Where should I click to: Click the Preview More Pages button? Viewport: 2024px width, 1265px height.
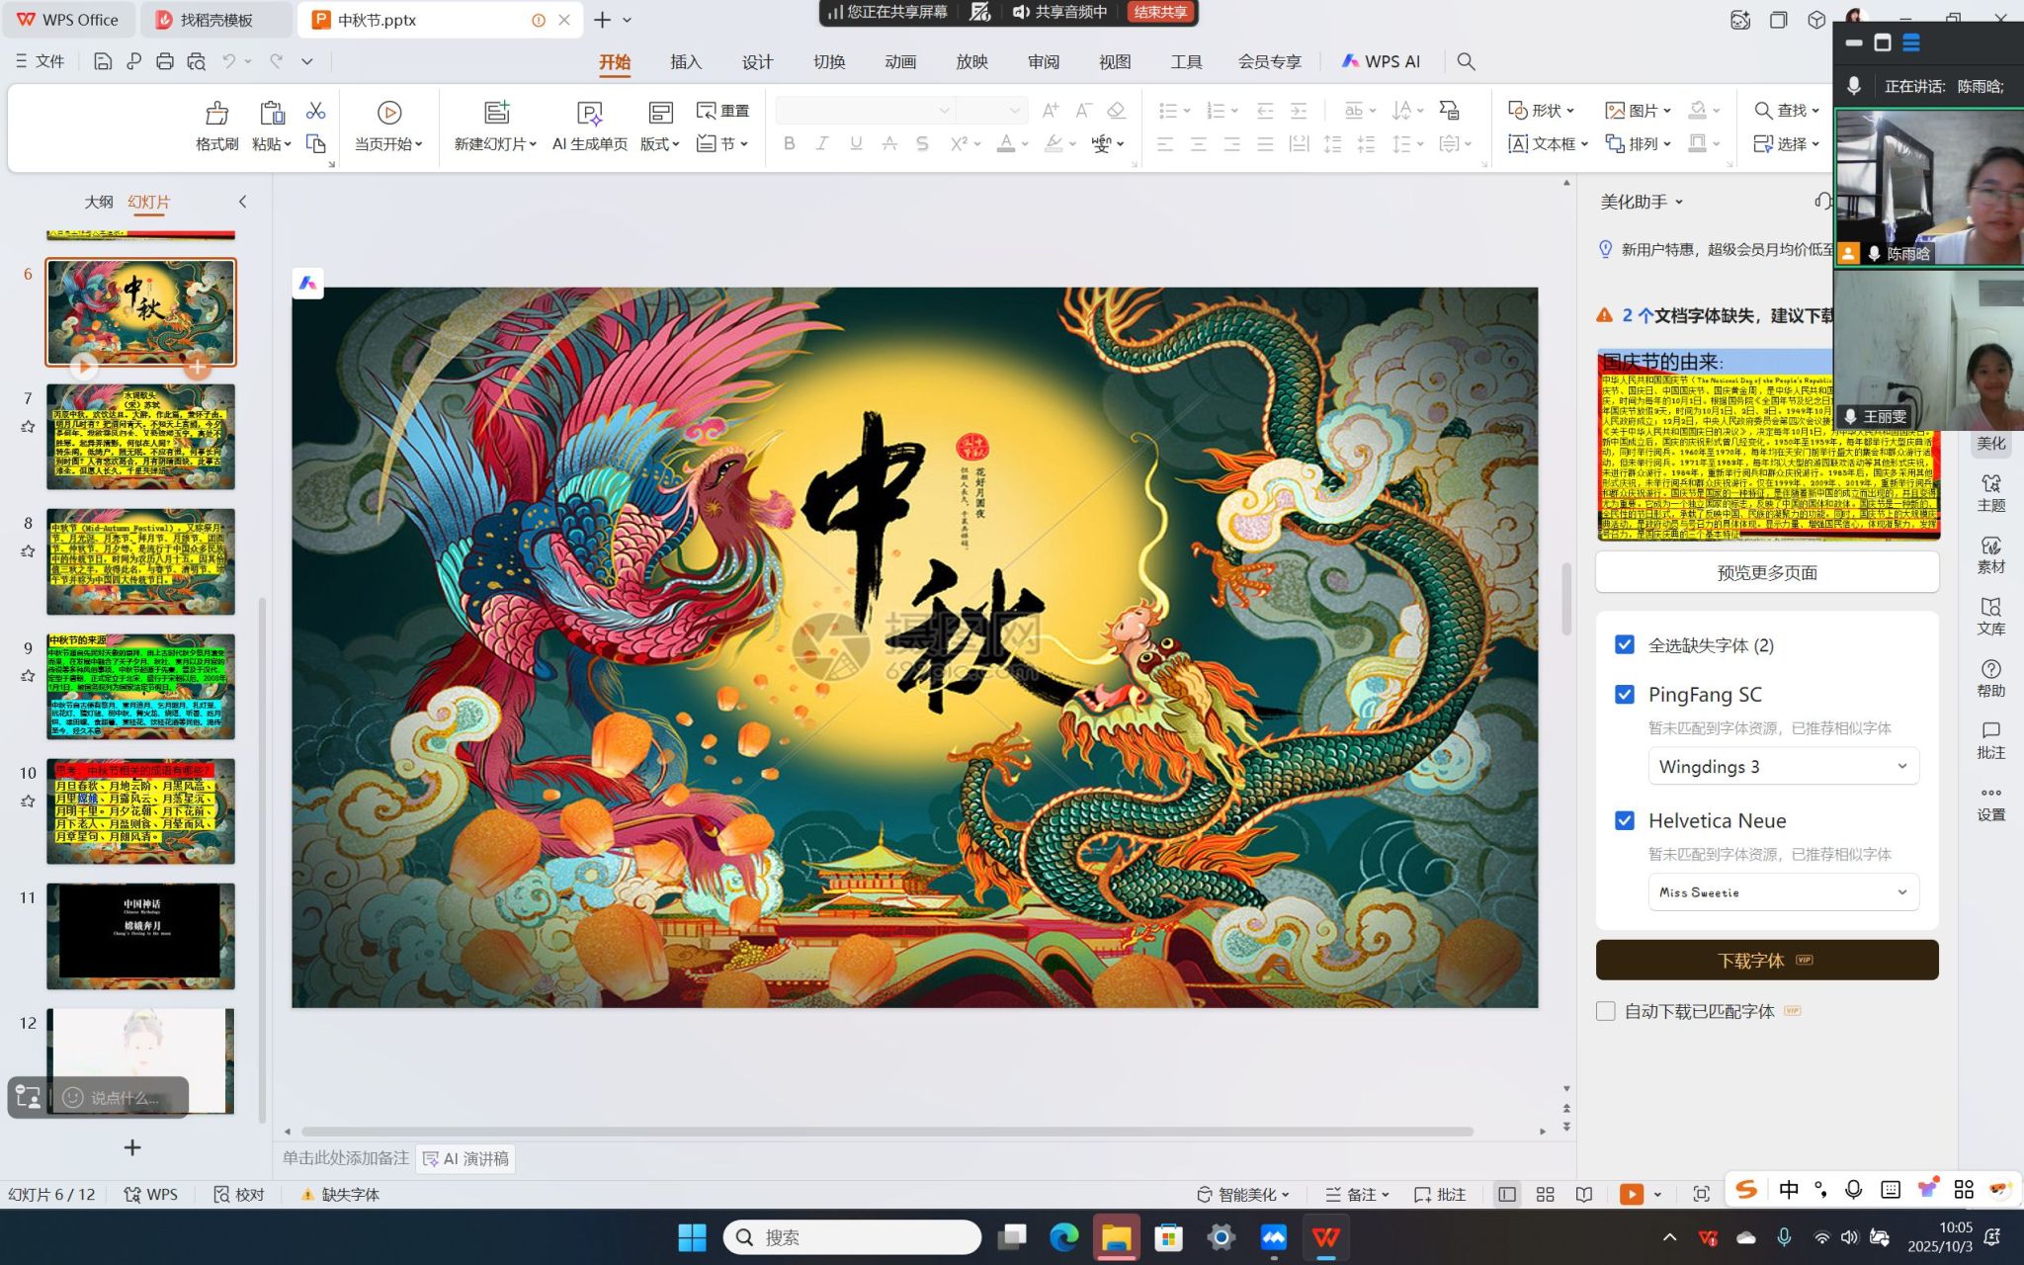tap(1766, 572)
